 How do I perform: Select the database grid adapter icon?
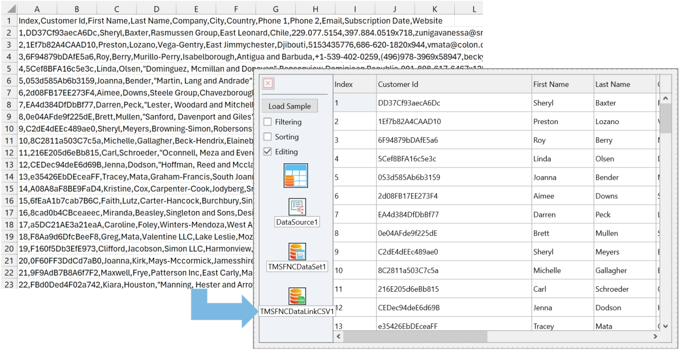pos(296,176)
